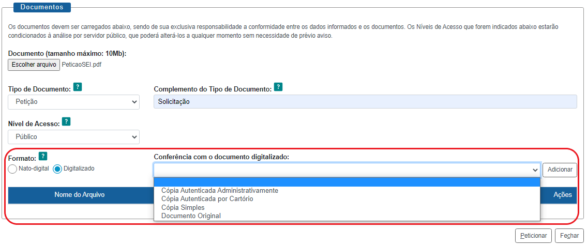Click the Fechar button
Viewport: 587px width, 245px height.
[569, 235]
